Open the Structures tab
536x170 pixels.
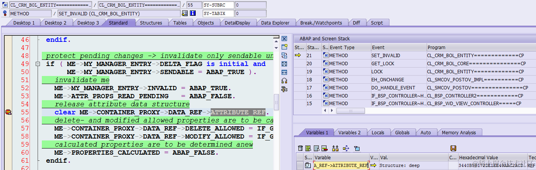point(151,23)
